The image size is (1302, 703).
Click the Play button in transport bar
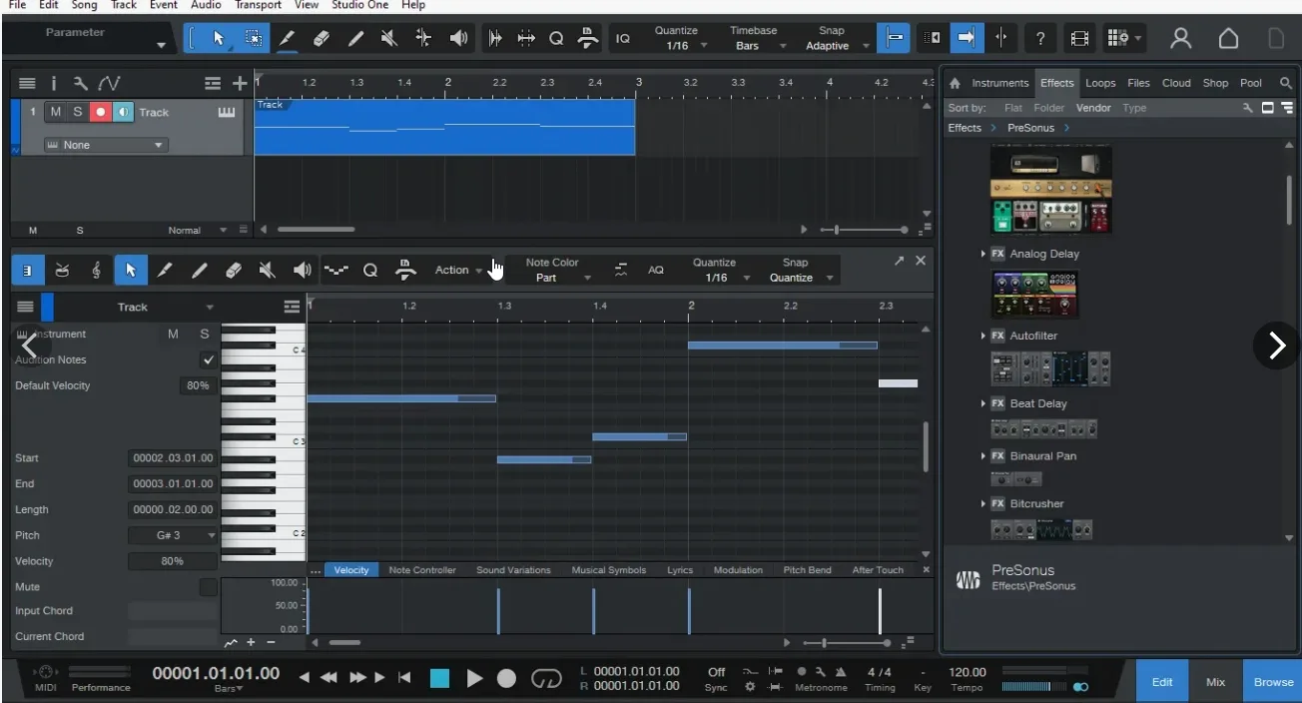point(474,679)
